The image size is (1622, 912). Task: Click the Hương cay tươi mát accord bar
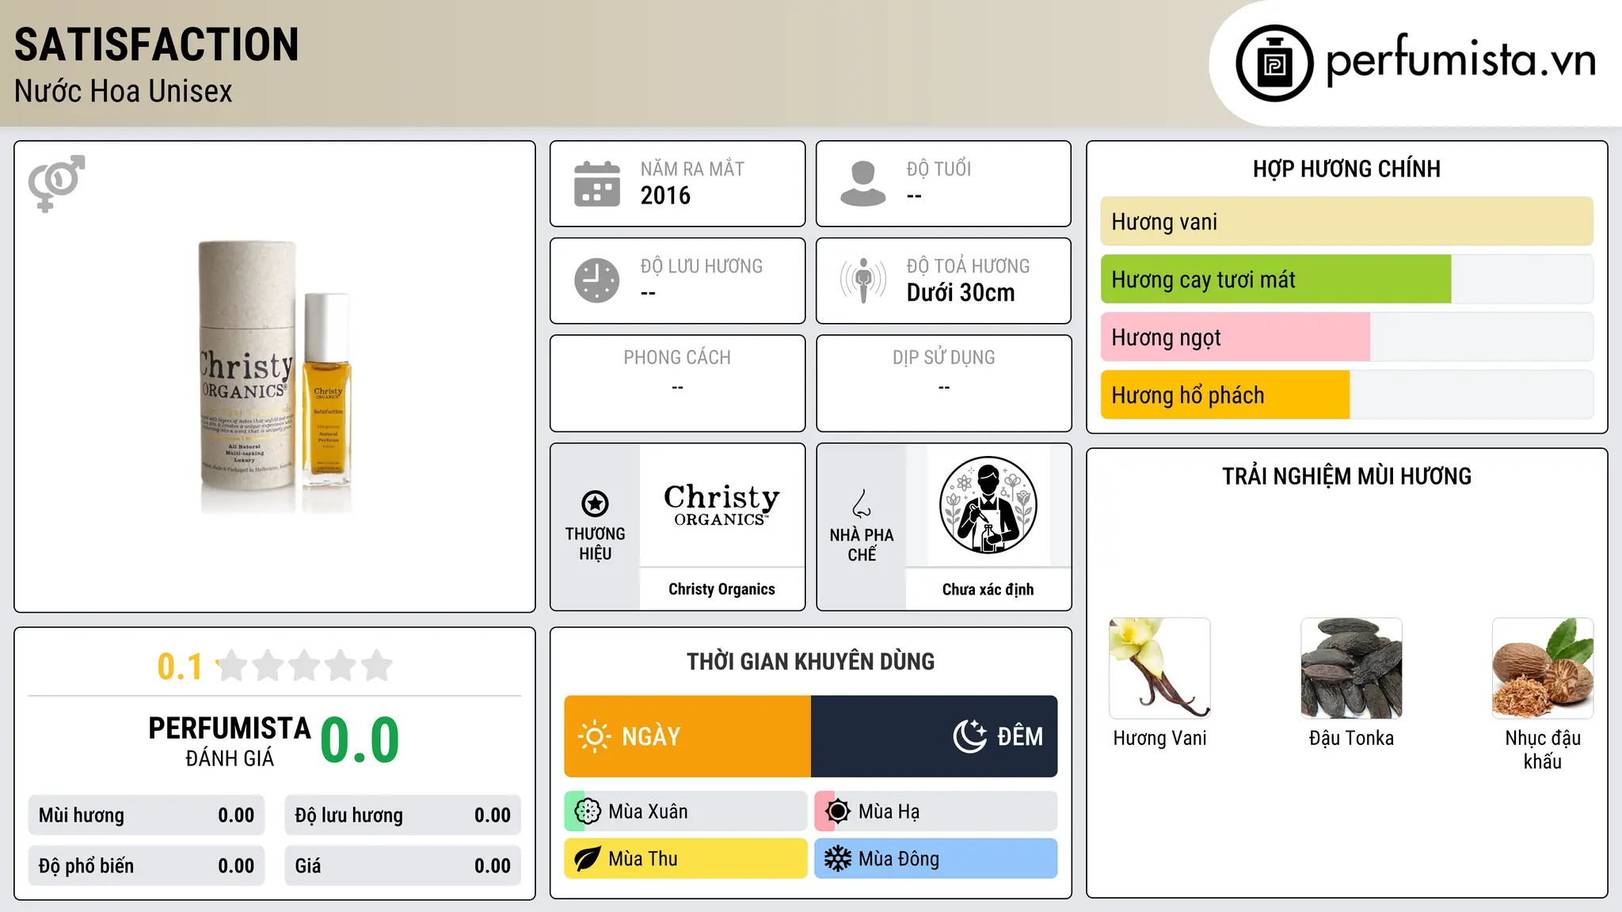1347,279
